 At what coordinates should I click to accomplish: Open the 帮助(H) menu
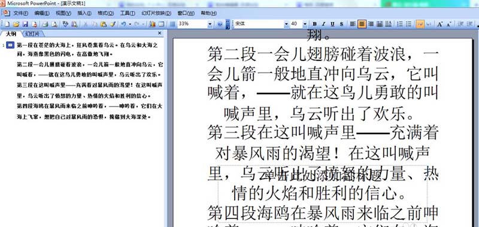[208, 13]
